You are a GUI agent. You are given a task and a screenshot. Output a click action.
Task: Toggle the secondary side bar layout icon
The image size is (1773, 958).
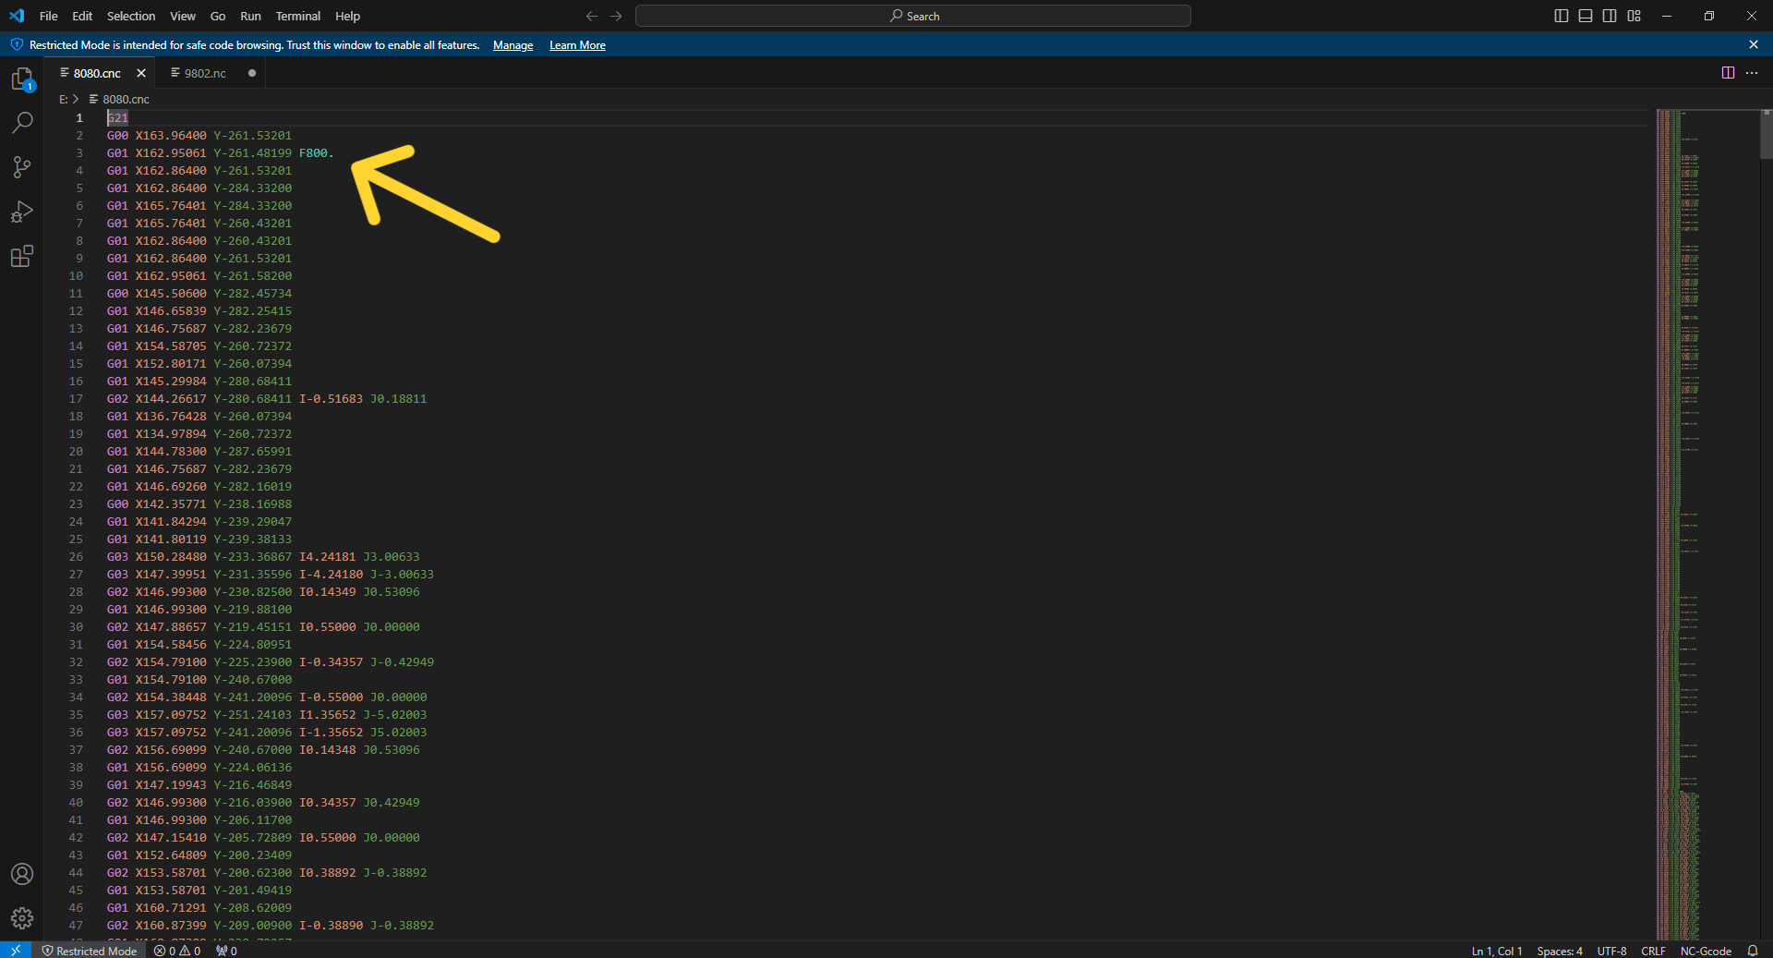(x=1610, y=16)
